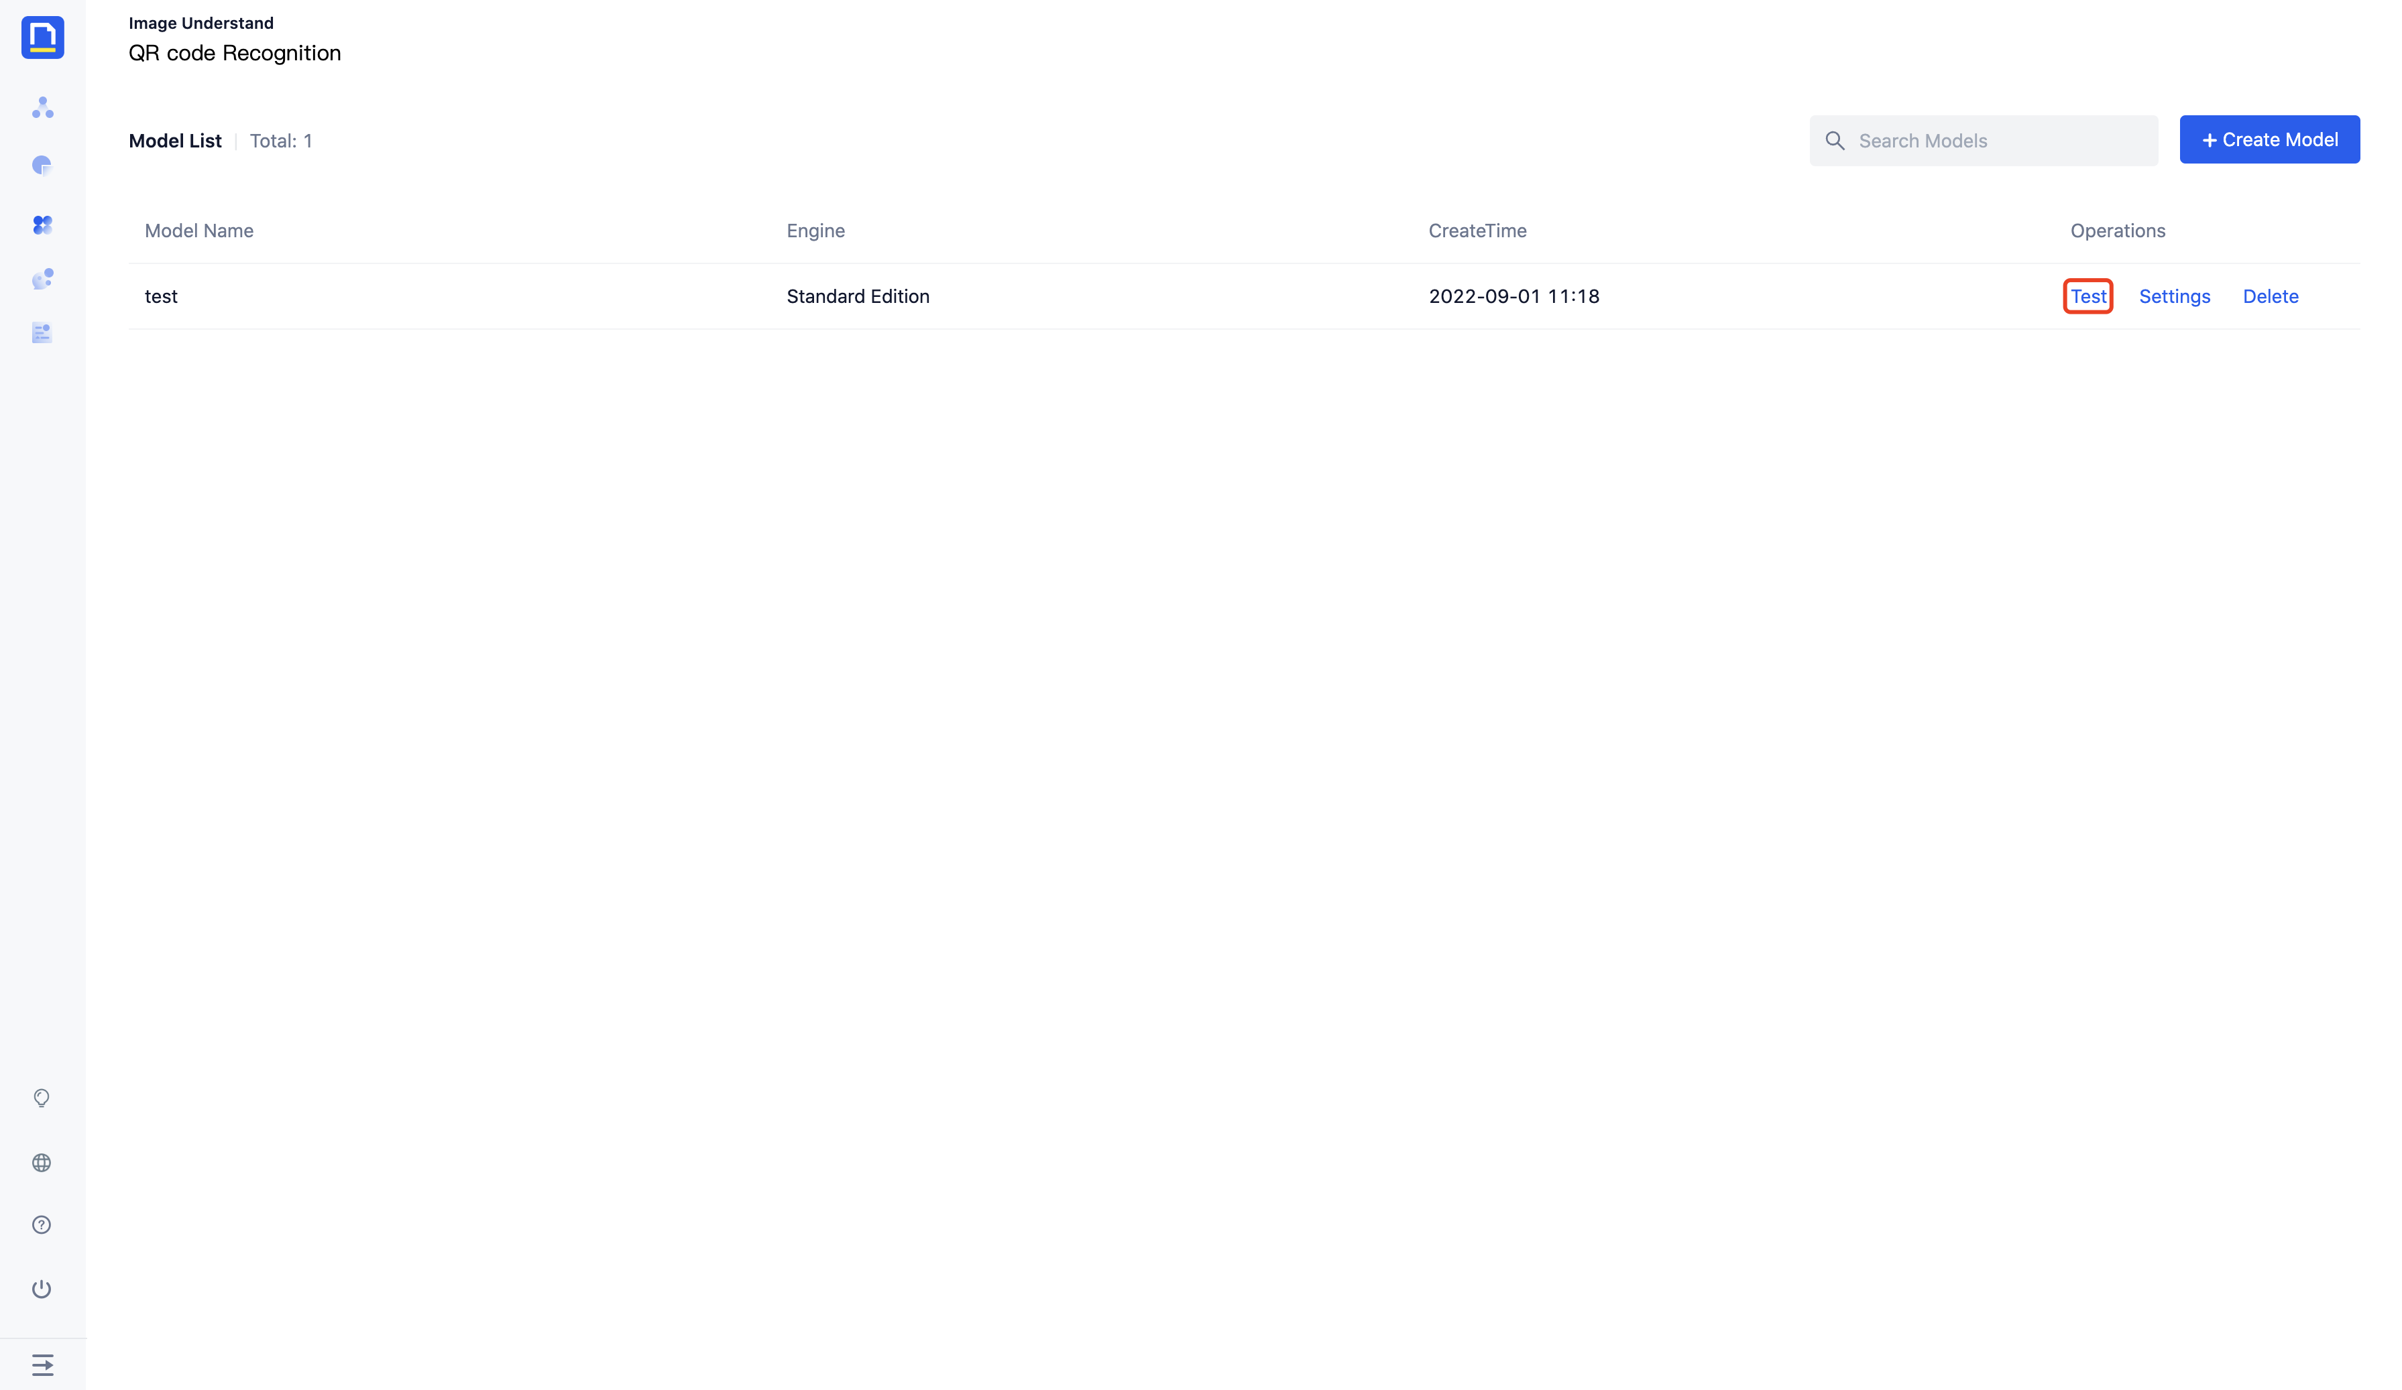The width and height of the screenshot is (2402, 1390).
Task: Select the 'test' model name cell
Action: [161, 296]
